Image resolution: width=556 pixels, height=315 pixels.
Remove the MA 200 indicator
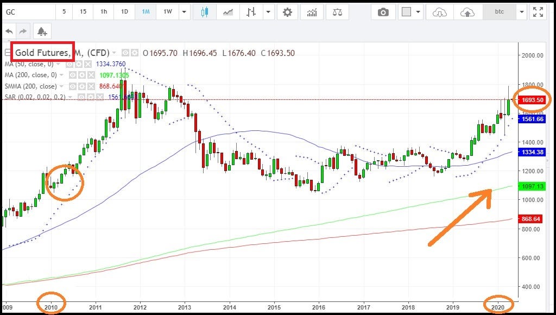(91, 75)
